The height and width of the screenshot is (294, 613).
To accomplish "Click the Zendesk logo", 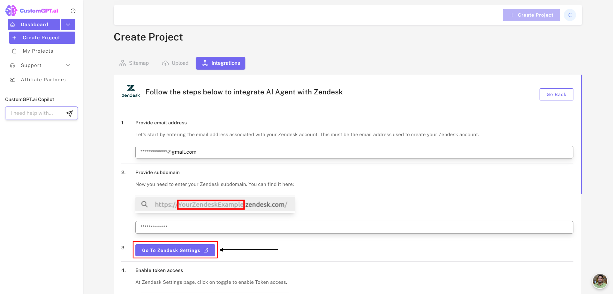I will [131, 91].
